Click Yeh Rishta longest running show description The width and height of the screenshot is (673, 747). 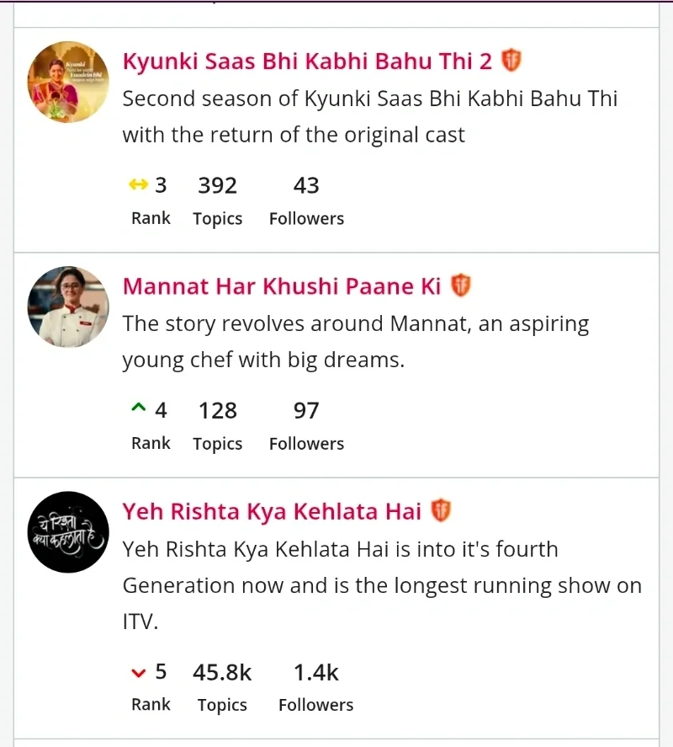pos(382,585)
